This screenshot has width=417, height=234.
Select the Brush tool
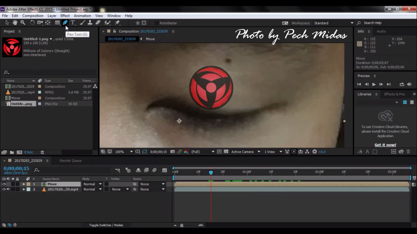click(x=82, y=23)
